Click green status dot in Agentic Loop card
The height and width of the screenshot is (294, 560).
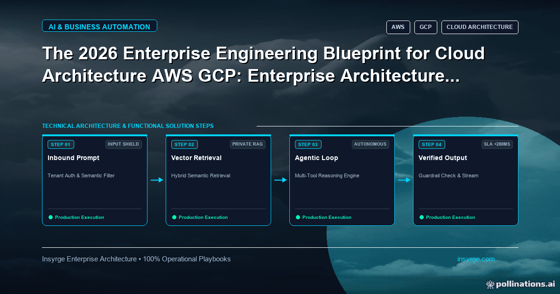coord(298,217)
